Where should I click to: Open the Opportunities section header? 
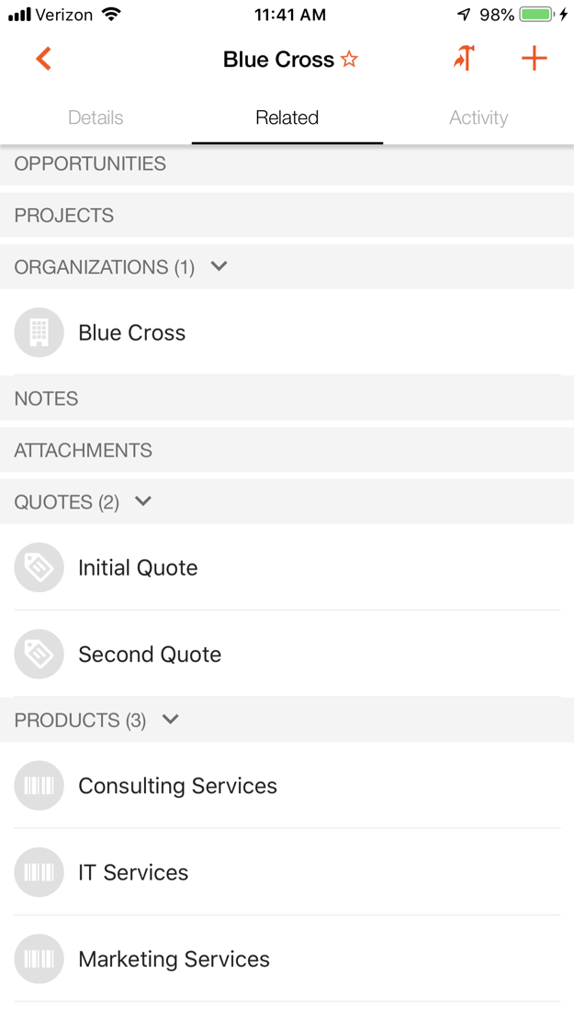(90, 164)
